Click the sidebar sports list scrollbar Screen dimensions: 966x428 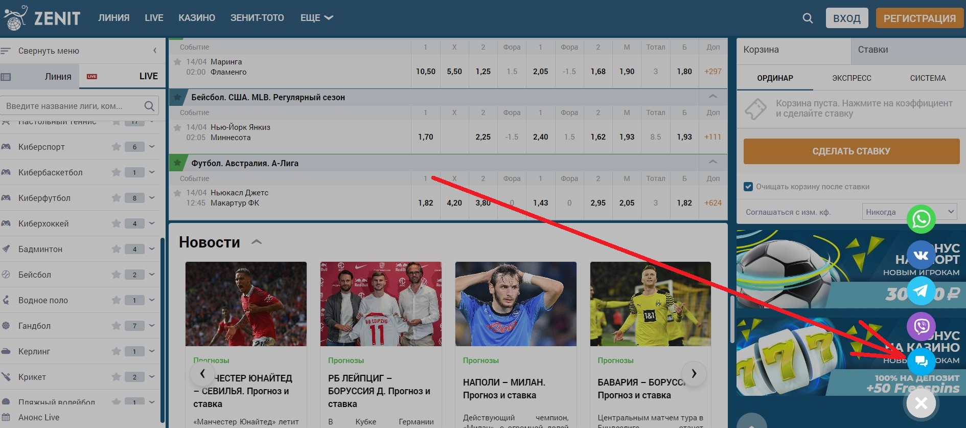tap(163, 330)
